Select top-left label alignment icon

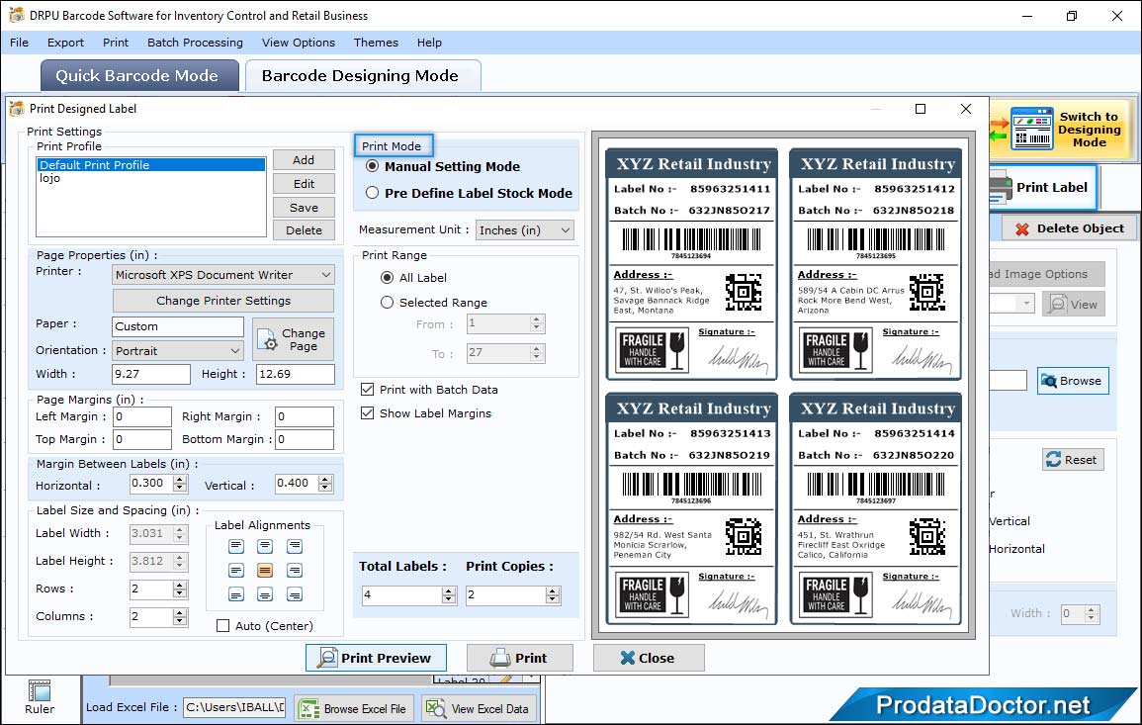coord(236,546)
